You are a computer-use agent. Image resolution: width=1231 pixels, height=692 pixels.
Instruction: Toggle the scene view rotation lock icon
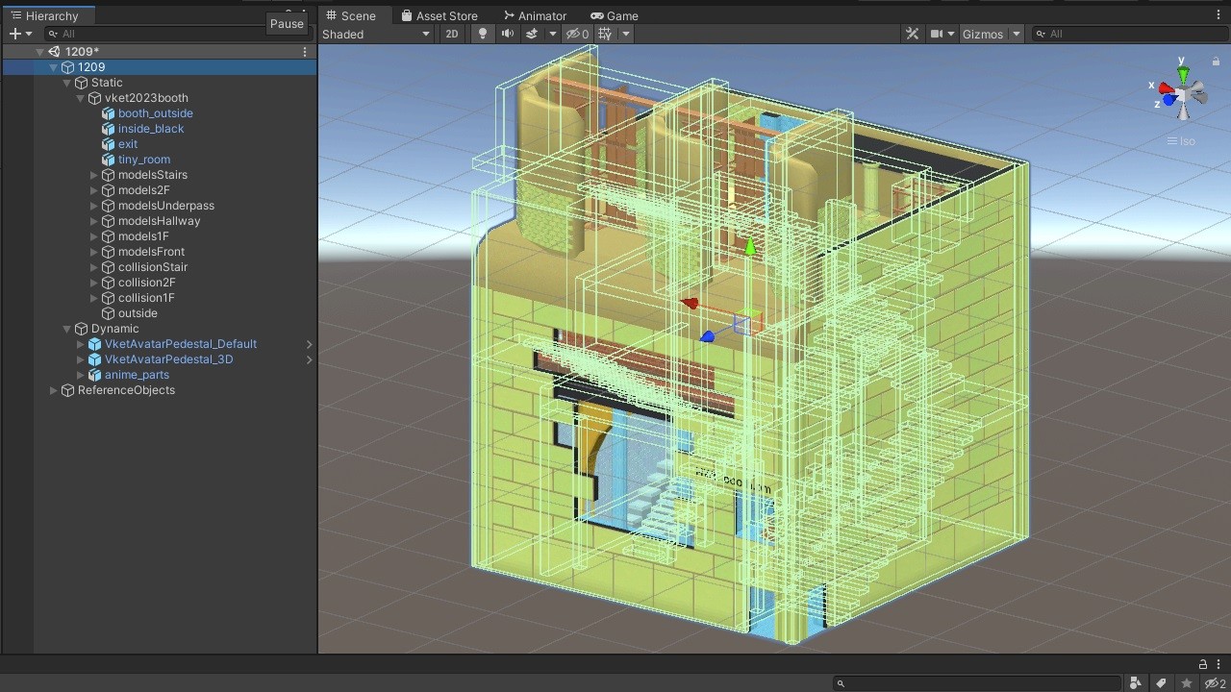tap(1216, 61)
